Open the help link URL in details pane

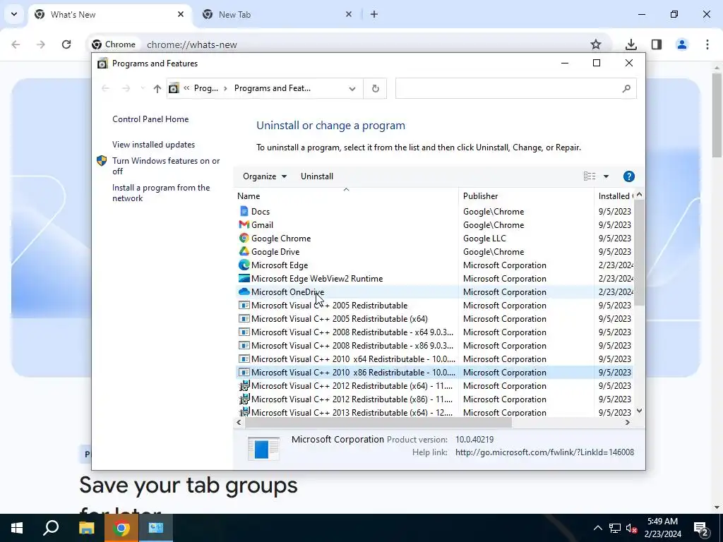pyautogui.click(x=544, y=452)
